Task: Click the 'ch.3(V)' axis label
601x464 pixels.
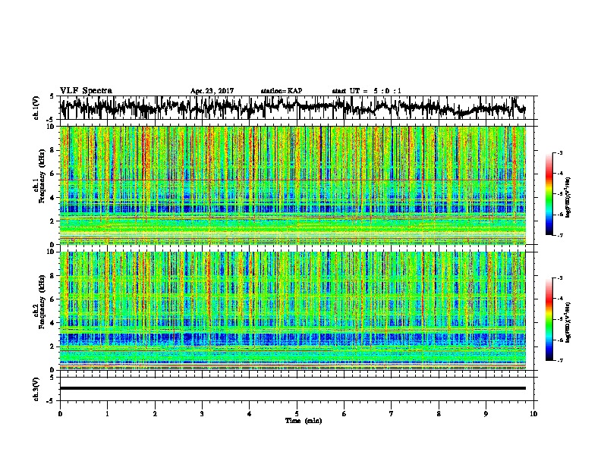Action: 36,389
